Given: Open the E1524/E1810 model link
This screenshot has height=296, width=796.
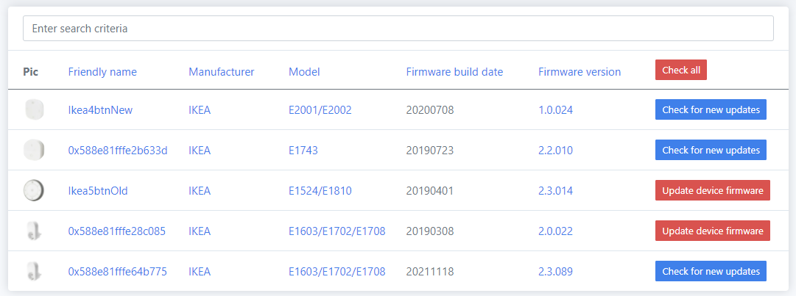Looking at the screenshot, I should coord(320,191).
